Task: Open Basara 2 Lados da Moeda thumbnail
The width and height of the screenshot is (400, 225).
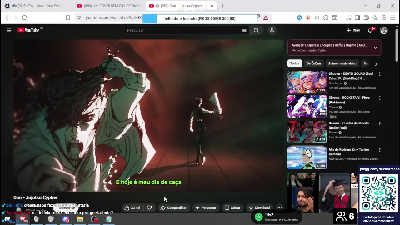Action: [x=307, y=132]
